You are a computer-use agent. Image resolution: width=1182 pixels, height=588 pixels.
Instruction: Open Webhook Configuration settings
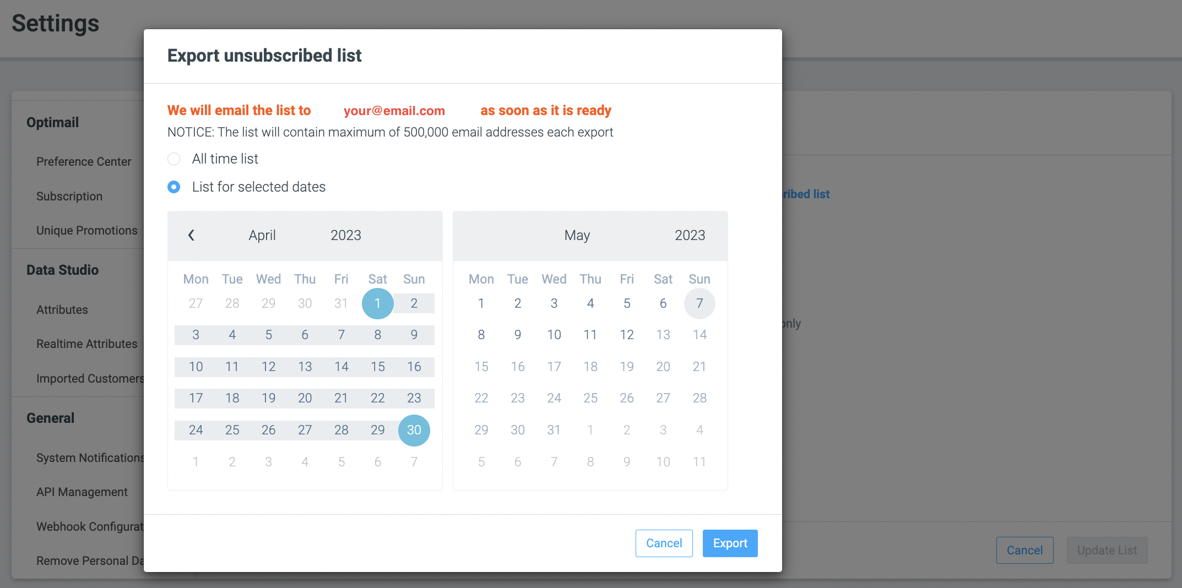click(x=90, y=526)
